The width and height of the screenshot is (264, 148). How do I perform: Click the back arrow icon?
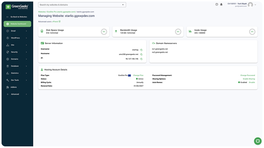tap(7, 17)
